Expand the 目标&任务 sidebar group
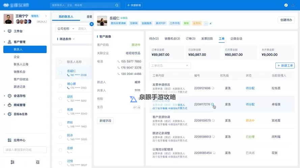Image resolution: width=300 pixels, height=168 pixels. (x=4, y=114)
